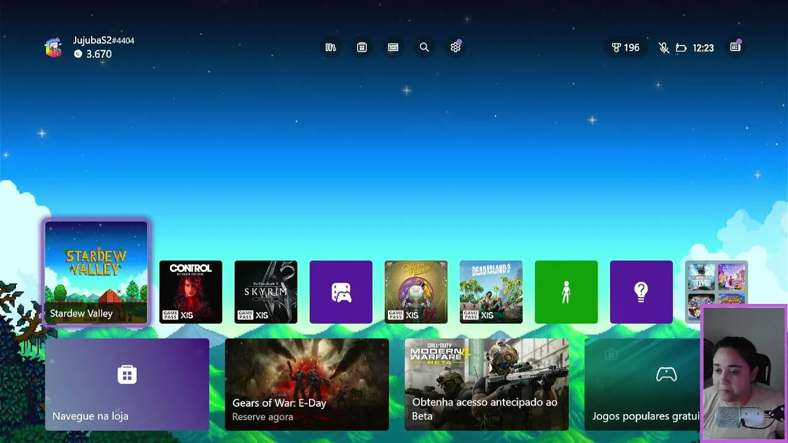
Task: Click the muted microphone status icon
Action: point(664,47)
